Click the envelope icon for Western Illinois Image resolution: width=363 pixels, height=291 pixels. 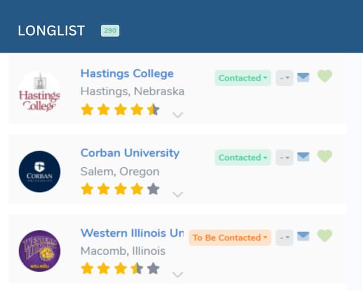[x=303, y=237]
